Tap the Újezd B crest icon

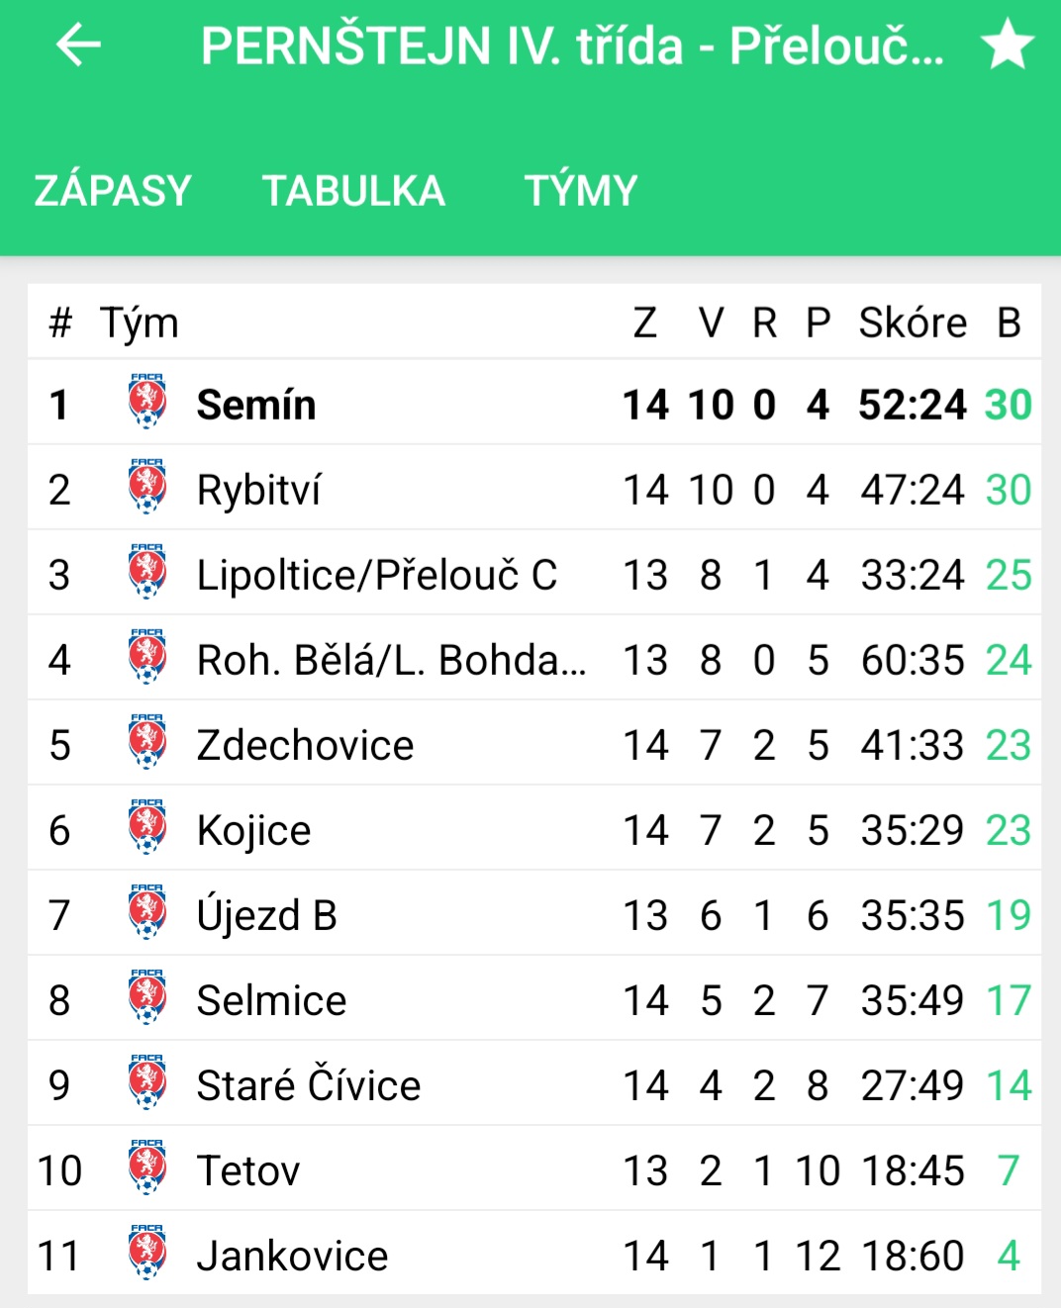pyautogui.click(x=146, y=911)
